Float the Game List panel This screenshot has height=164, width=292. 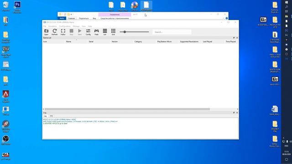(x=234, y=38)
